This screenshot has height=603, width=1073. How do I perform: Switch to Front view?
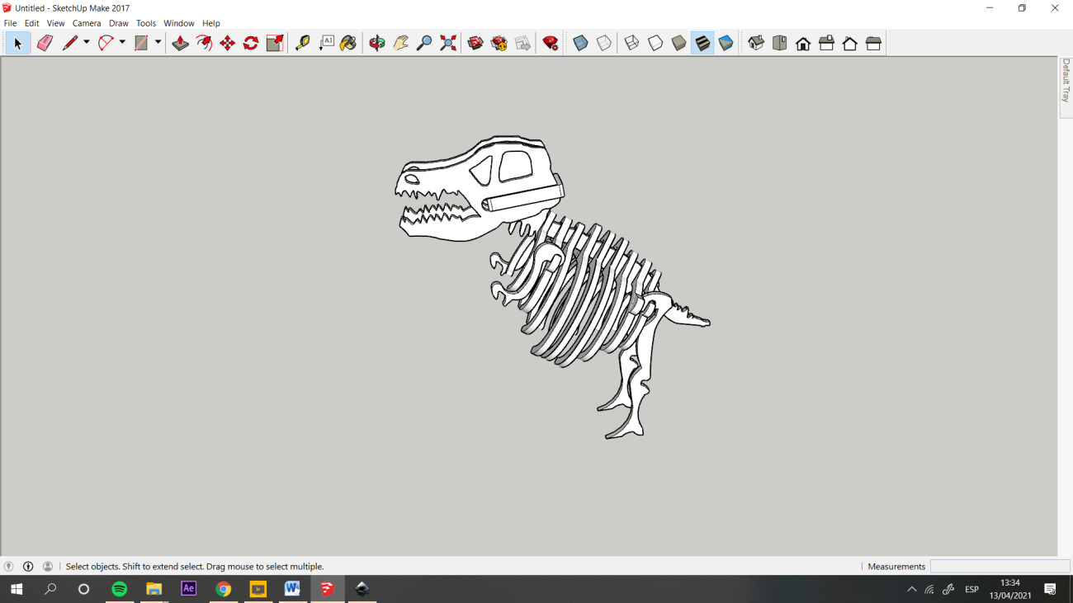click(803, 44)
